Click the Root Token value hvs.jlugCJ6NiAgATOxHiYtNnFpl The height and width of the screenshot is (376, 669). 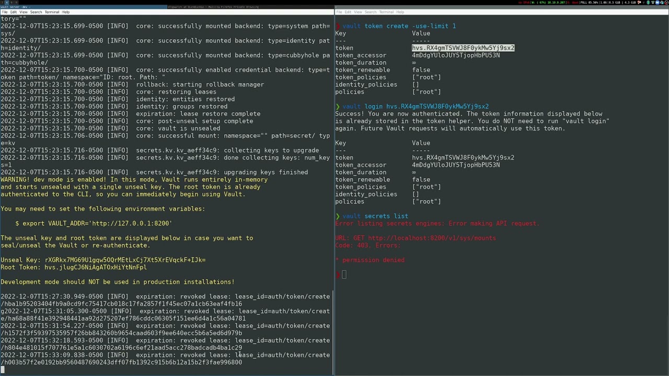coord(96,267)
